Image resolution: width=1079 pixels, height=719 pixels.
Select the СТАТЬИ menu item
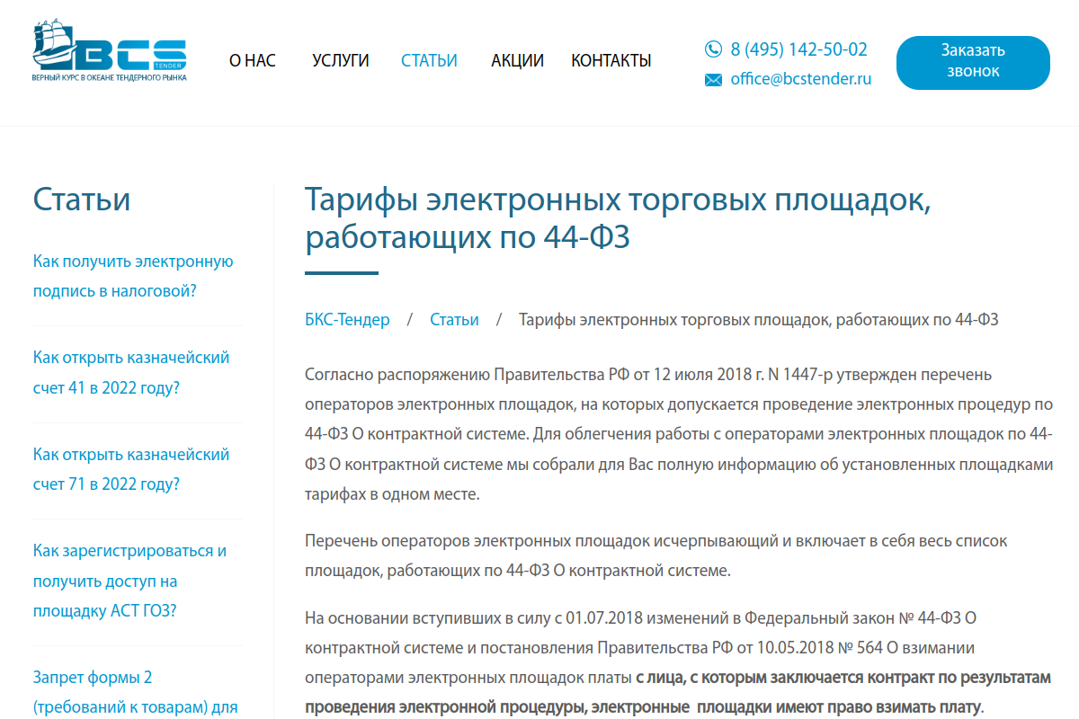click(429, 61)
